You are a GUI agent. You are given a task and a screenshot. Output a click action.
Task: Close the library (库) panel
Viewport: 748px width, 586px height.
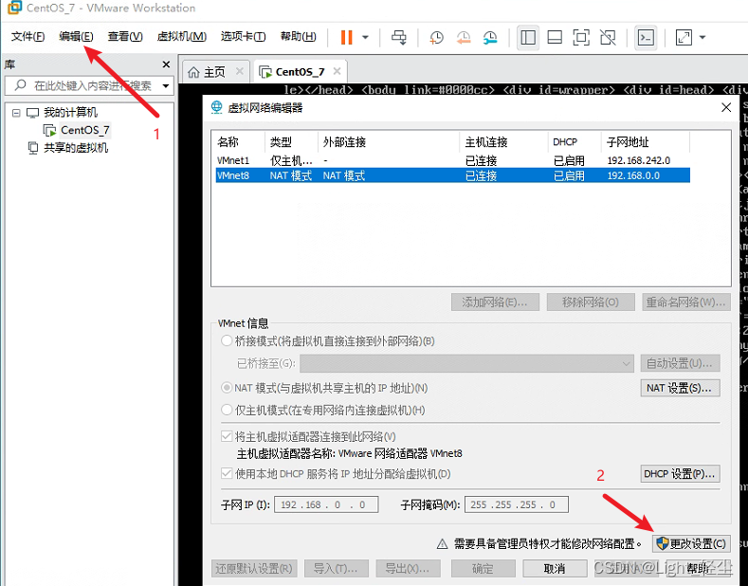[166, 64]
